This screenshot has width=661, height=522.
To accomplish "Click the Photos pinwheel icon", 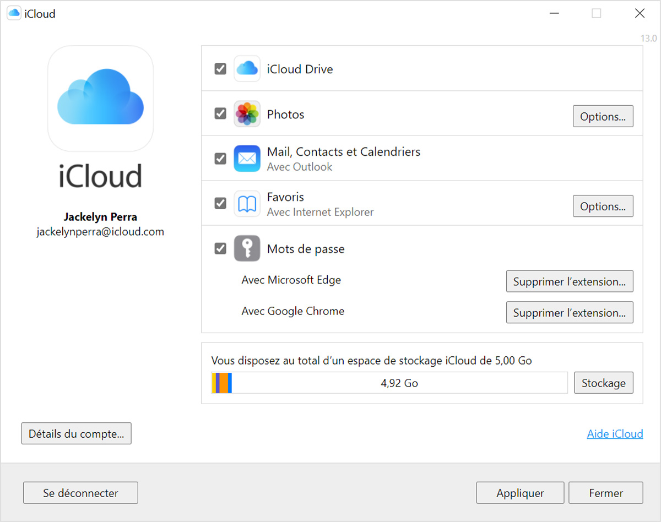I will 247,114.
